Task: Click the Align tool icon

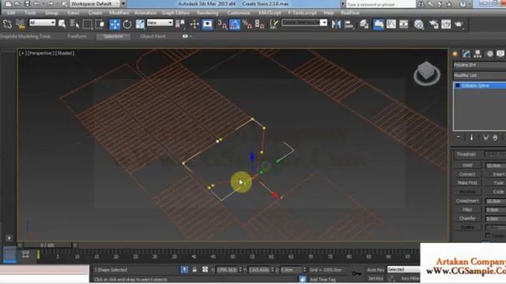Action: pyautogui.click(x=349, y=24)
